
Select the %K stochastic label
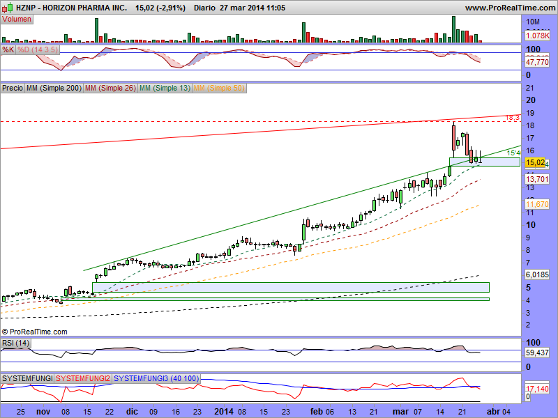(x=8, y=49)
